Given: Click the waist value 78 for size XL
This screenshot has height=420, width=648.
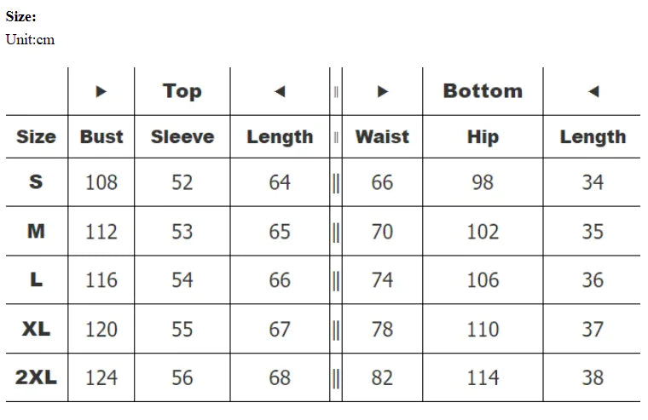Looking at the screenshot, I should pyautogui.click(x=382, y=329).
